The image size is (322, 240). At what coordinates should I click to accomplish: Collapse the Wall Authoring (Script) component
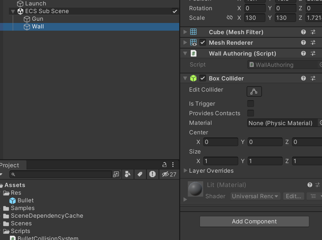(x=185, y=53)
